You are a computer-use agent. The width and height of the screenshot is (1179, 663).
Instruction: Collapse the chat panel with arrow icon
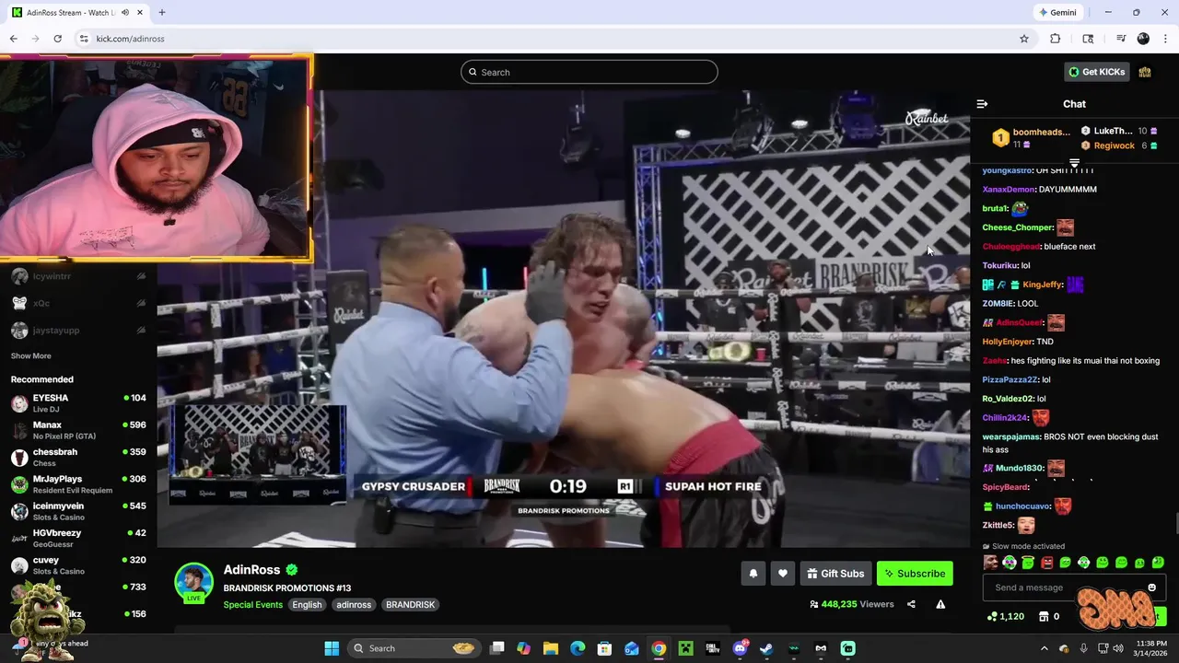pyautogui.click(x=982, y=104)
